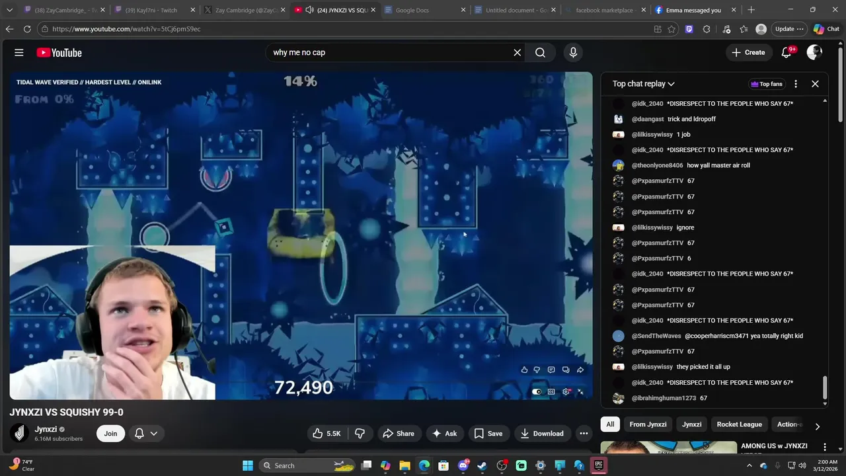Click the Download button
The height and width of the screenshot is (476, 846).
tap(542, 434)
